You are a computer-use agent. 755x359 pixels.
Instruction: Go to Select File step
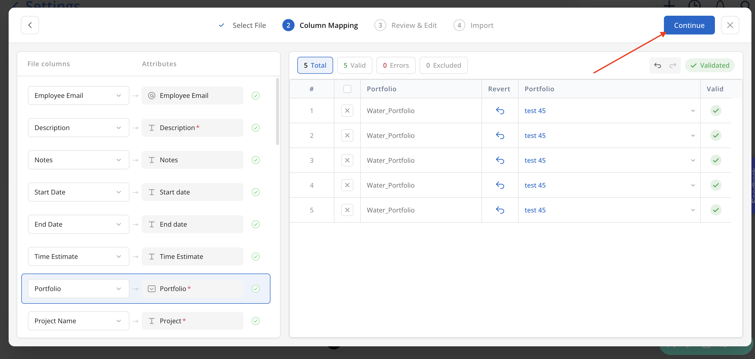(x=249, y=25)
